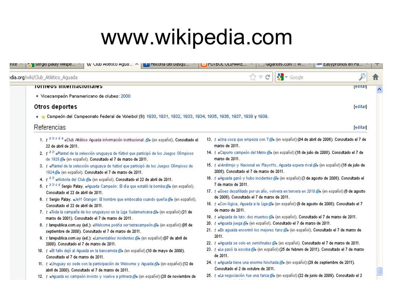Screen dimensions: 394x295
Task: Open the 1936 voleibol year link
Action: pos(224,116)
